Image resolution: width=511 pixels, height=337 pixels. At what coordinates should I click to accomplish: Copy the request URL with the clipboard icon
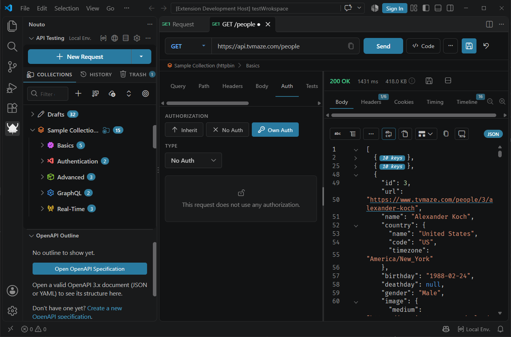point(351,46)
